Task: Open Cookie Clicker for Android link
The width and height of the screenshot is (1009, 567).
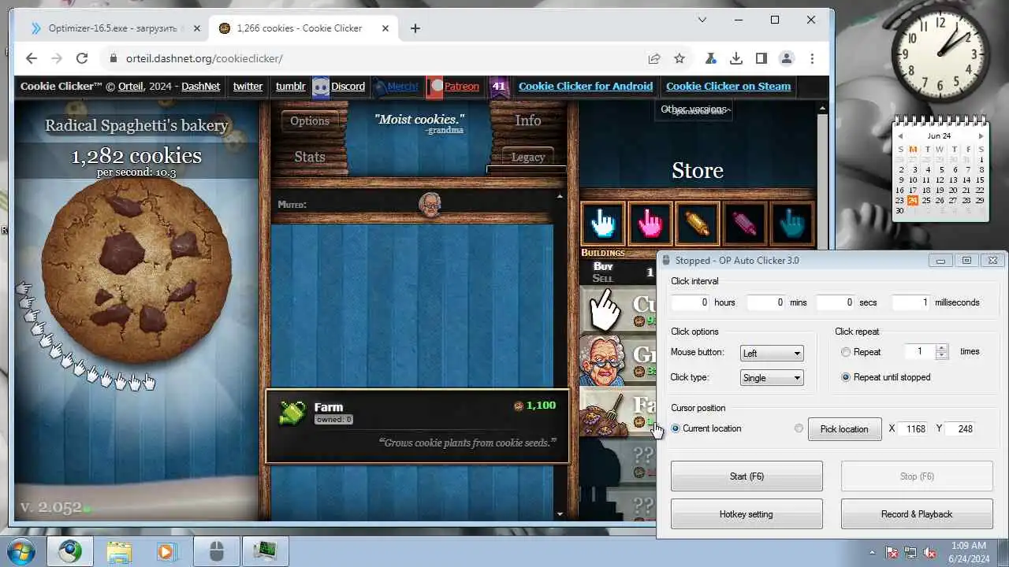Action: pos(586,87)
